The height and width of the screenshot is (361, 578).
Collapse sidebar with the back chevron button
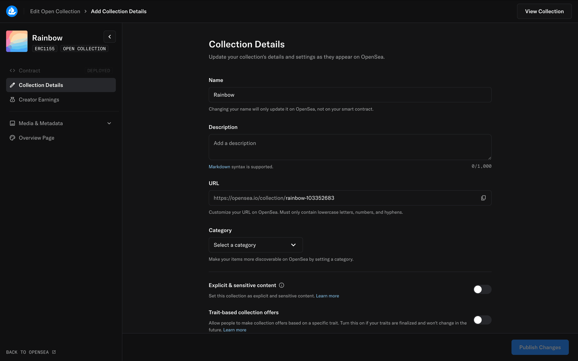(110, 37)
